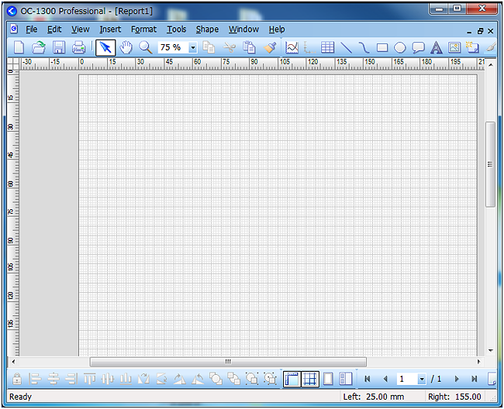This screenshot has width=504, height=409.
Task: Click the page number input field
Action: pos(406,380)
